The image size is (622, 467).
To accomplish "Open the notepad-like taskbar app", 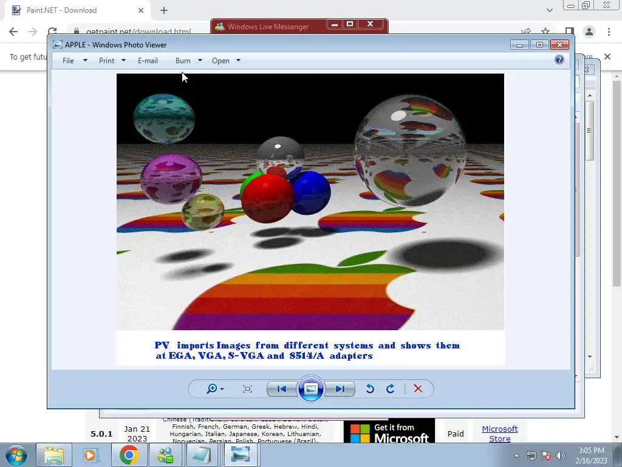I will [x=202, y=455].
